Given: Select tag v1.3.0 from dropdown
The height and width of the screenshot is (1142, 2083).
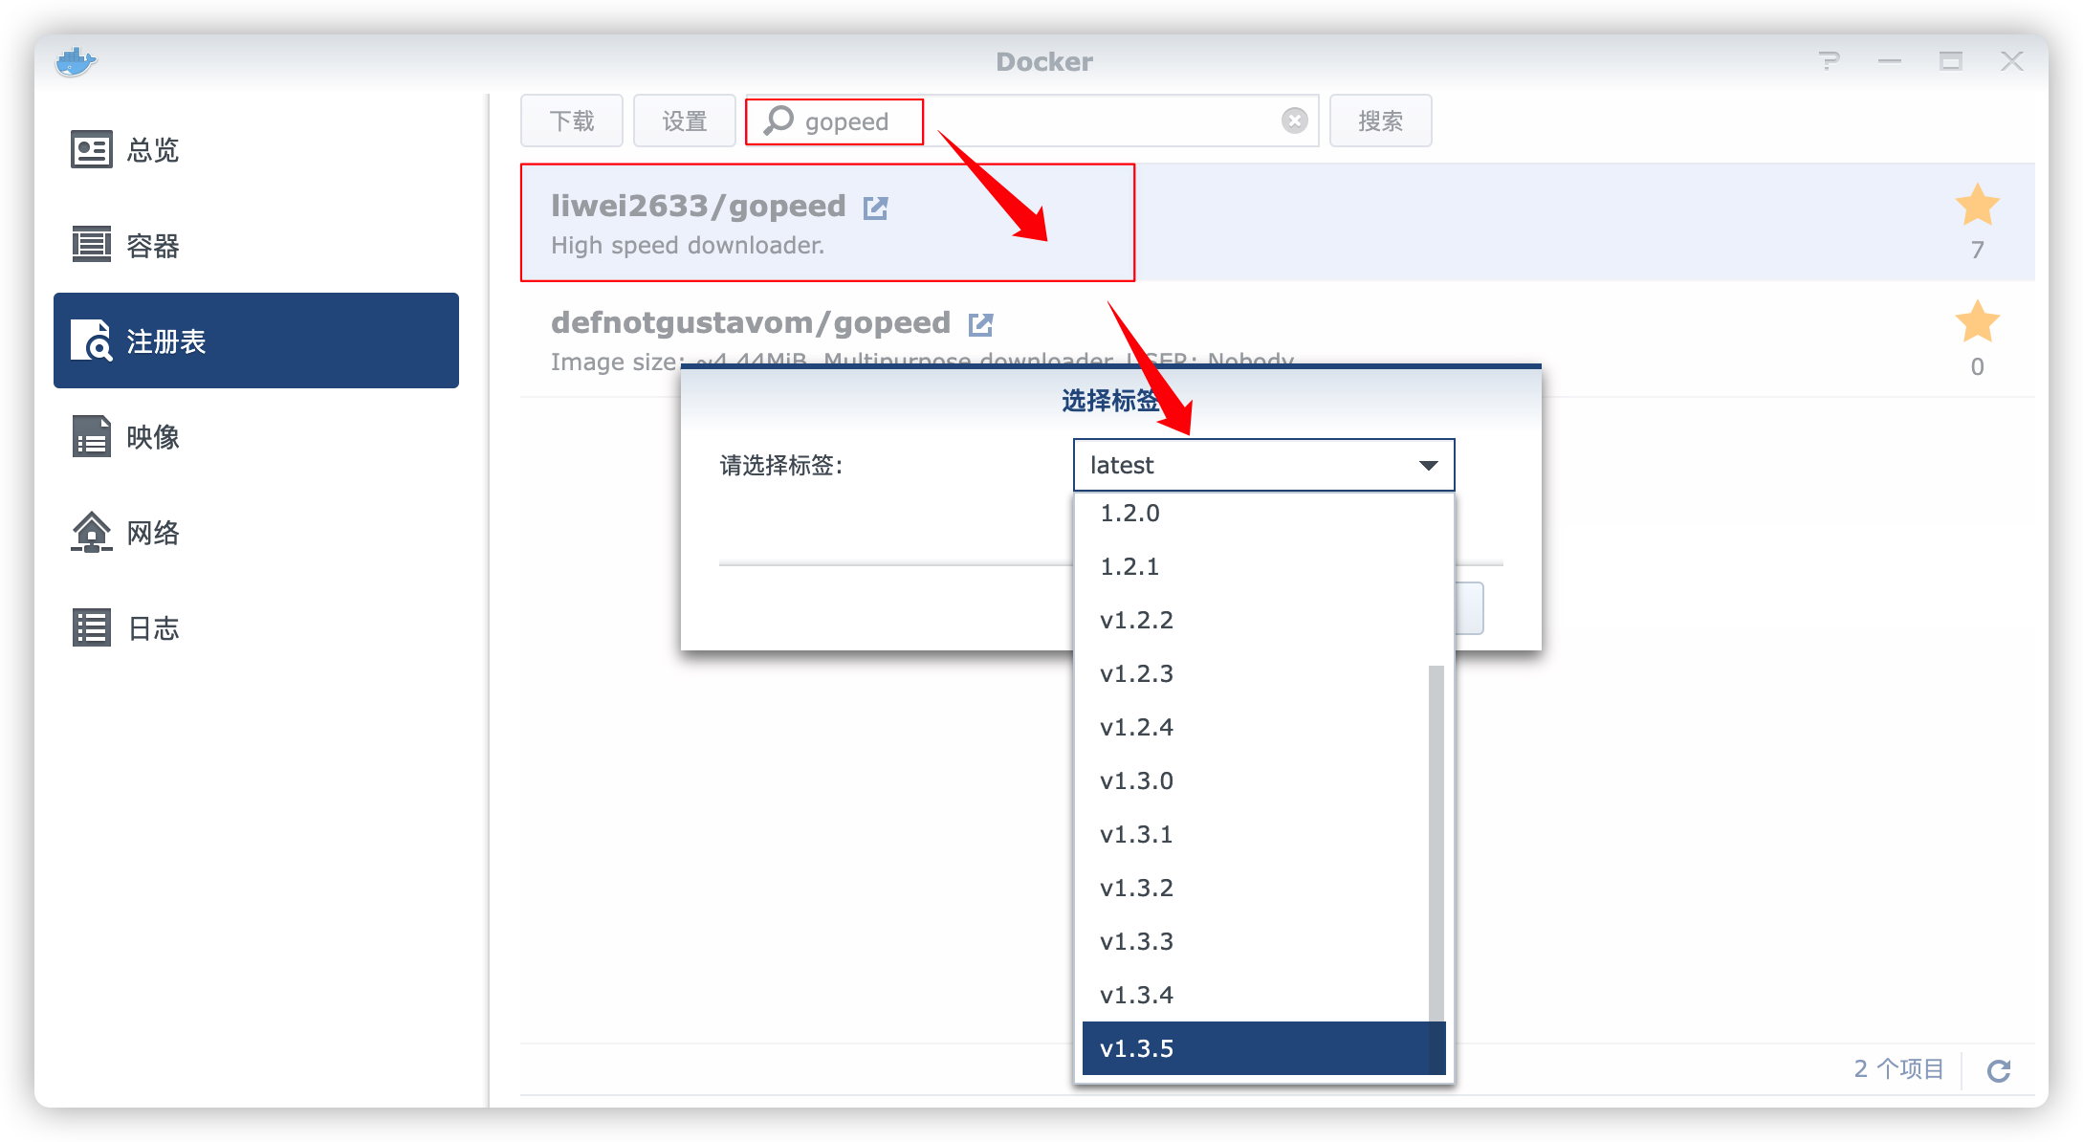Looking at the screenshot, I should click(x=1136, y=780).
